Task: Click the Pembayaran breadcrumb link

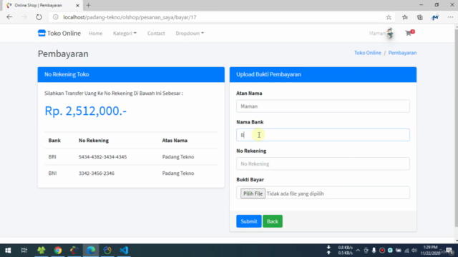Action: [402, 53]
